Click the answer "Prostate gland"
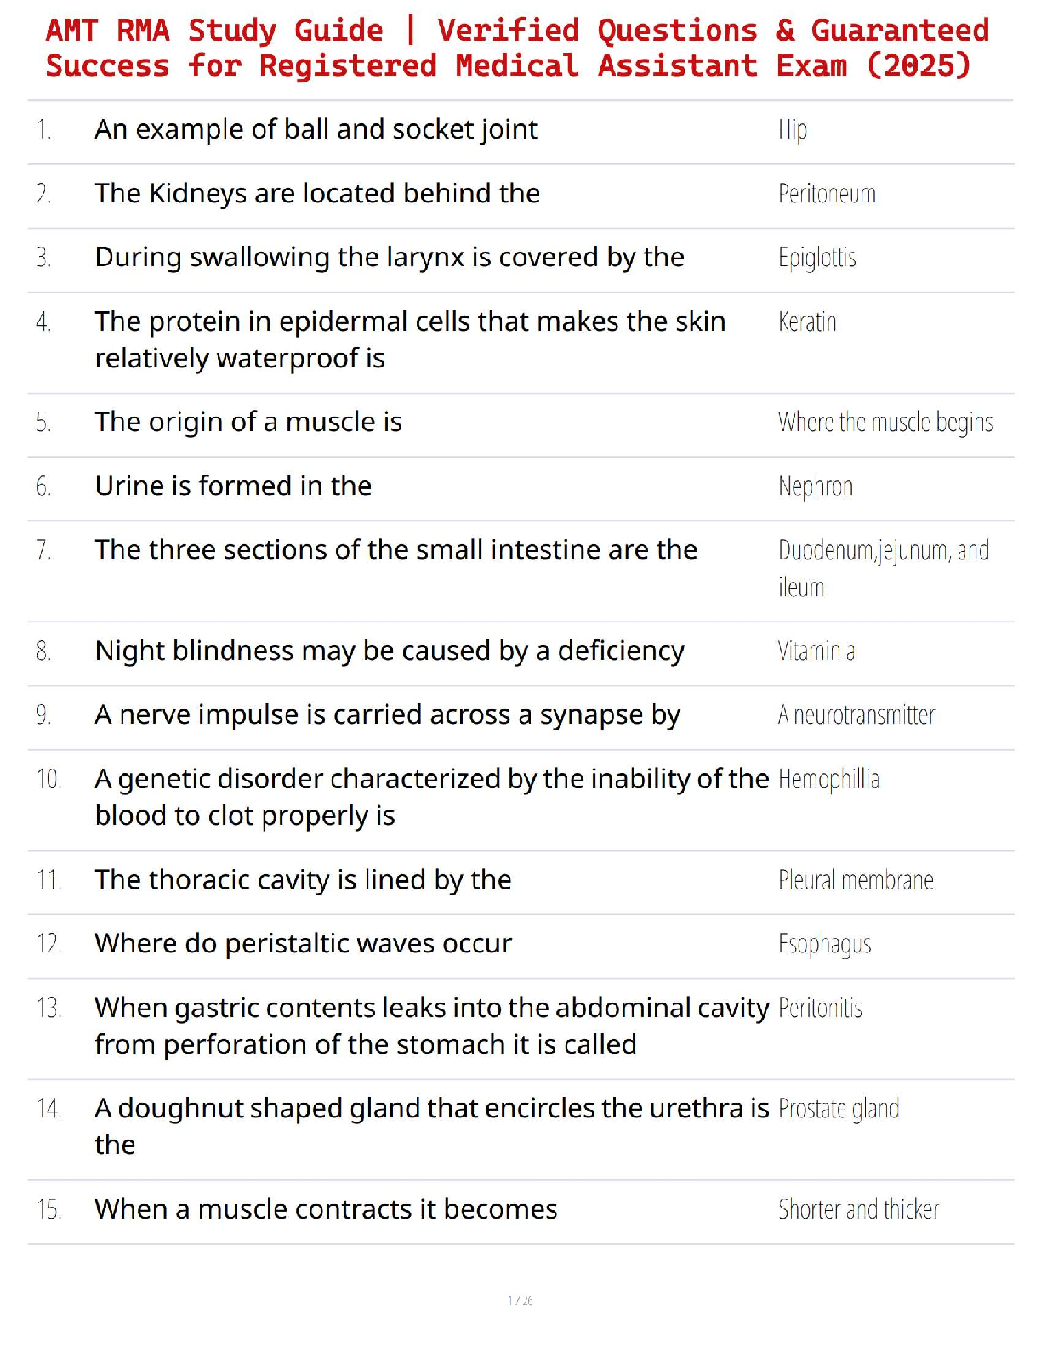Viewport: 1041px width, 1347px height. [838, 1109]
